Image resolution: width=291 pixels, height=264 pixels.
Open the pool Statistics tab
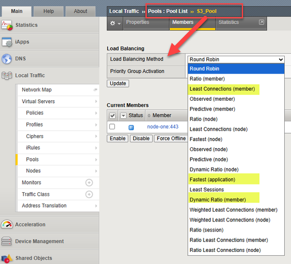pos(241,23)
